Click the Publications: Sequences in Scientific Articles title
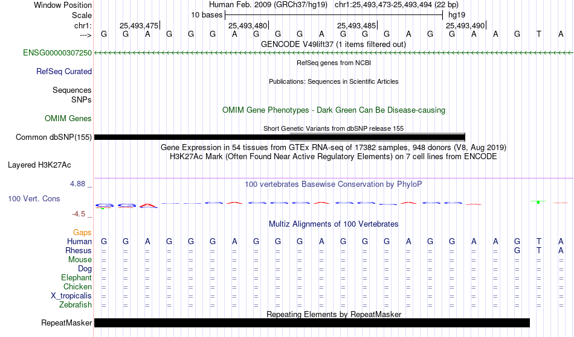574x337 pixels. click(x=334, y=81)
